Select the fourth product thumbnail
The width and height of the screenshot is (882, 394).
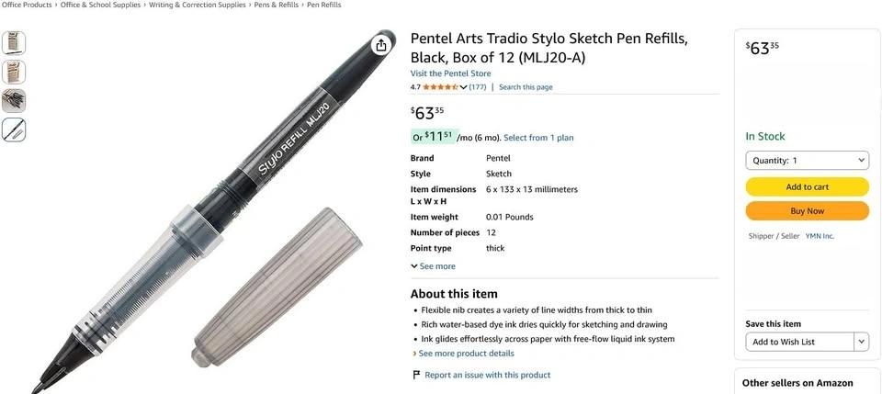coord(14,129)
